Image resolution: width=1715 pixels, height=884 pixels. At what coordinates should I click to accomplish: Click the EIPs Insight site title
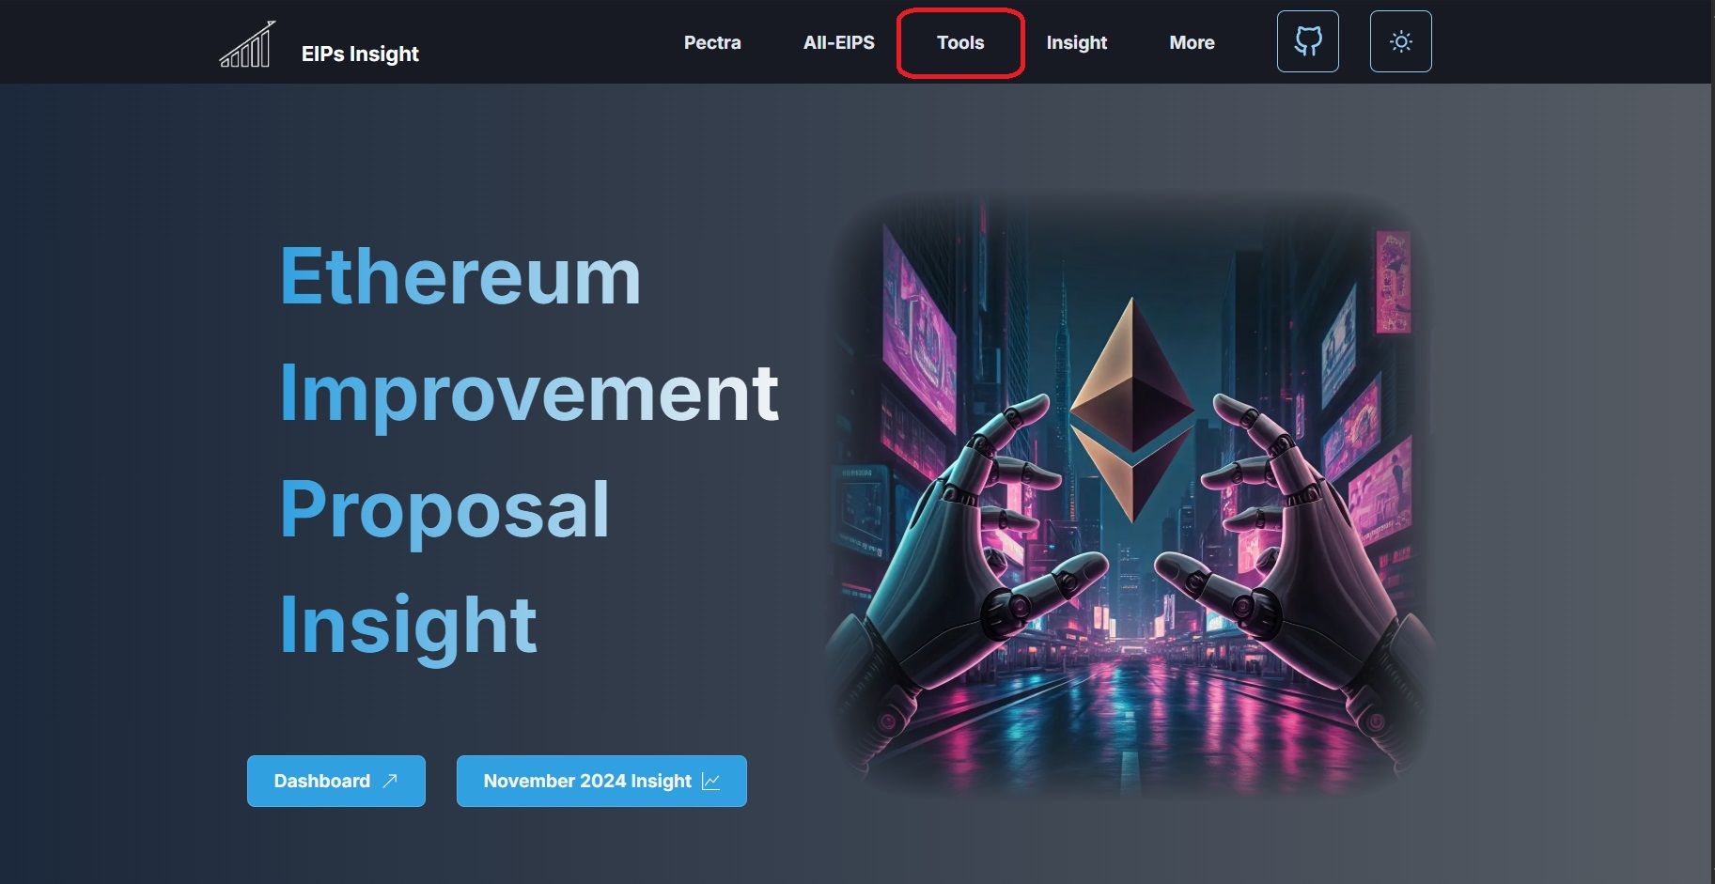360,54
